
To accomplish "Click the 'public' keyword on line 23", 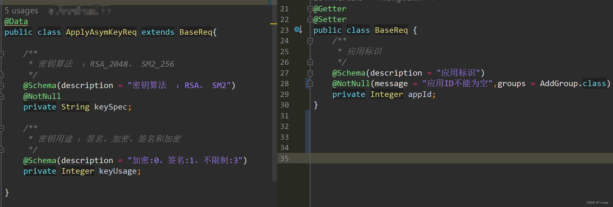I will click(x=327, y=30).
